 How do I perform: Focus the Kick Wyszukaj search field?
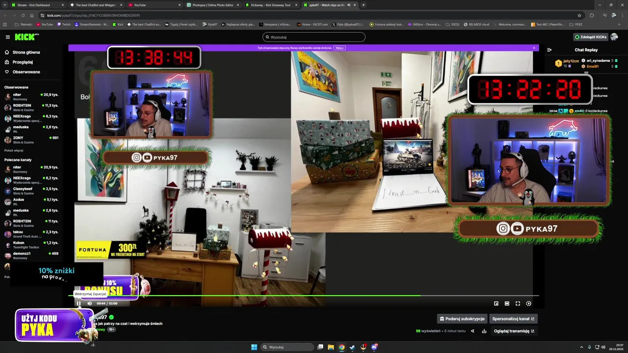[x=314, y=37]
